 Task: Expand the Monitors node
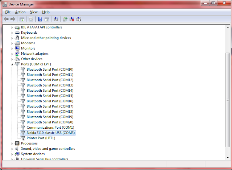tap(12, 49)
